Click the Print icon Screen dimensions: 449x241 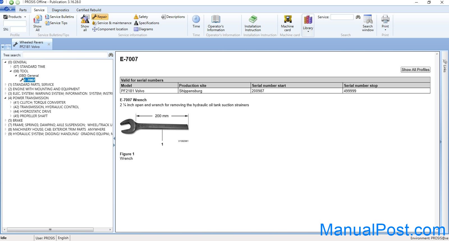[x=385, y=20]
